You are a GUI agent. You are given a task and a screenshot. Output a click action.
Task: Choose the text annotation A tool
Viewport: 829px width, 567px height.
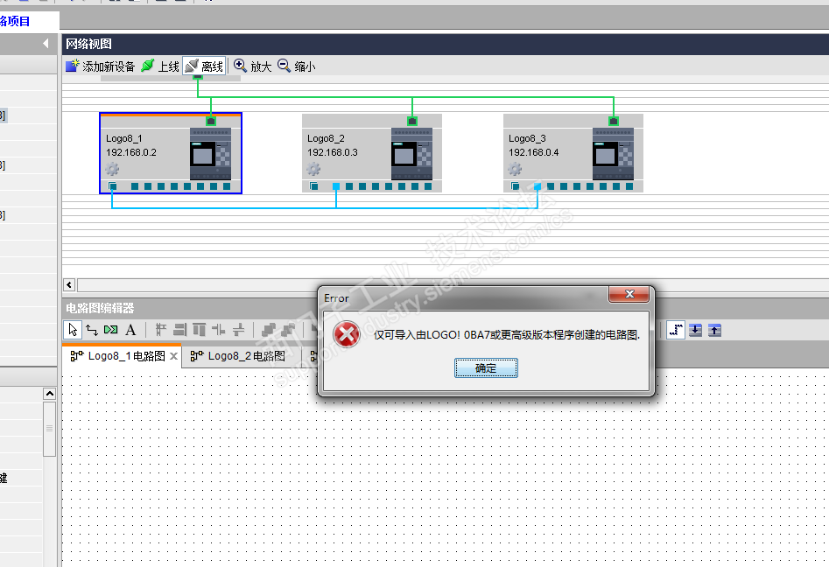coord(130,330)
